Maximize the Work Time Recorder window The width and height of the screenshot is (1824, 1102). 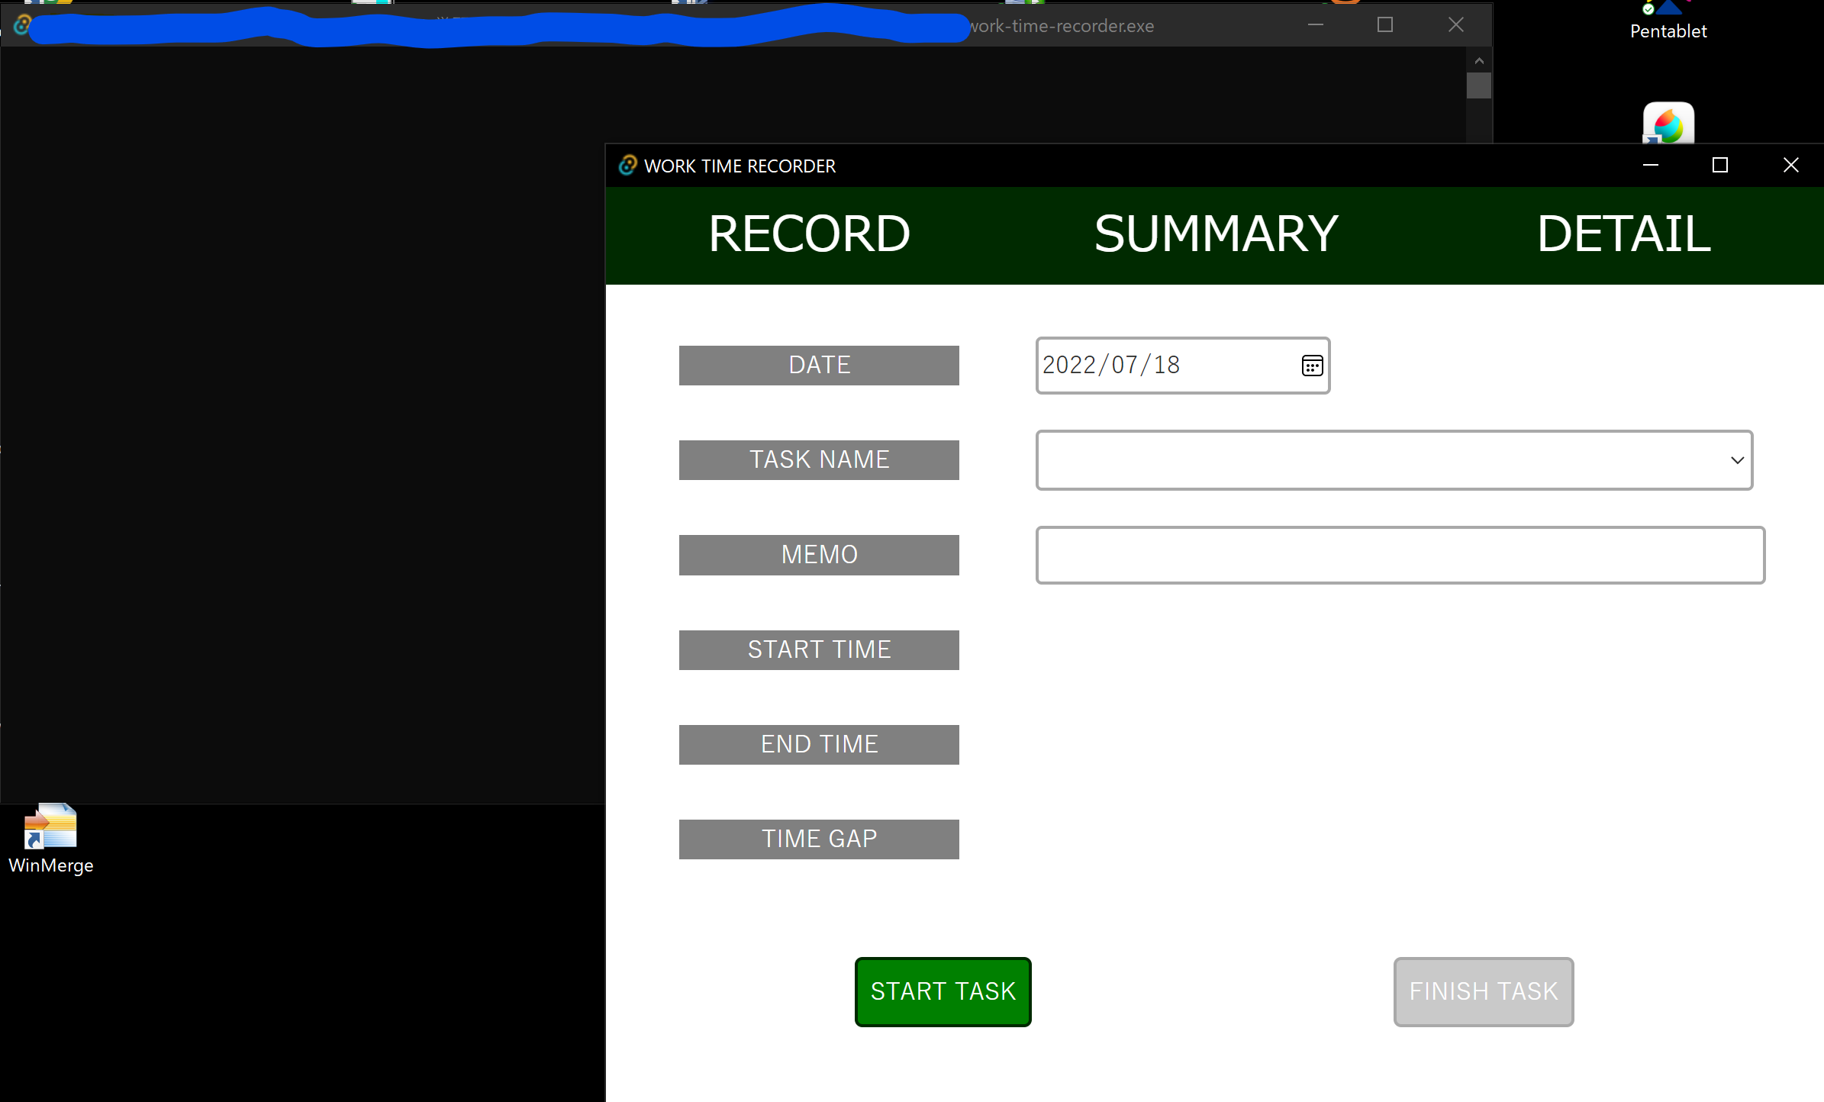[x=1720, y=166]
